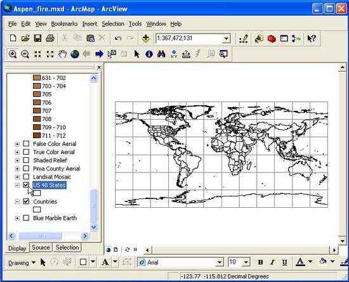349x282 pixels.
Task: Click the Paste clipboard icon
Action: point(90,38)
